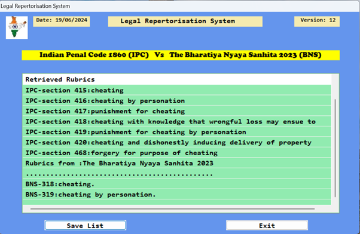This screenshot has width=360, height=234.
Task: Click the Save List button
Action: click(x=86, y=226)
